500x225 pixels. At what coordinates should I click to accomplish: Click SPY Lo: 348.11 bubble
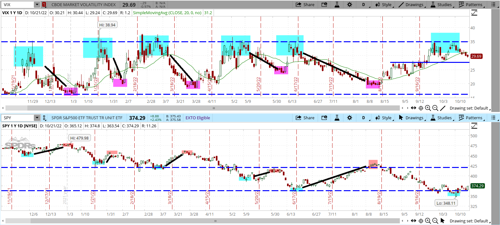[447, 203]
